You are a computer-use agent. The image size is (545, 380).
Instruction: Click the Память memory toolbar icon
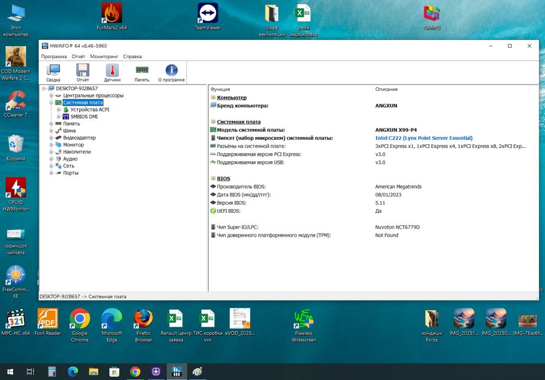click(x=142, y=72)
